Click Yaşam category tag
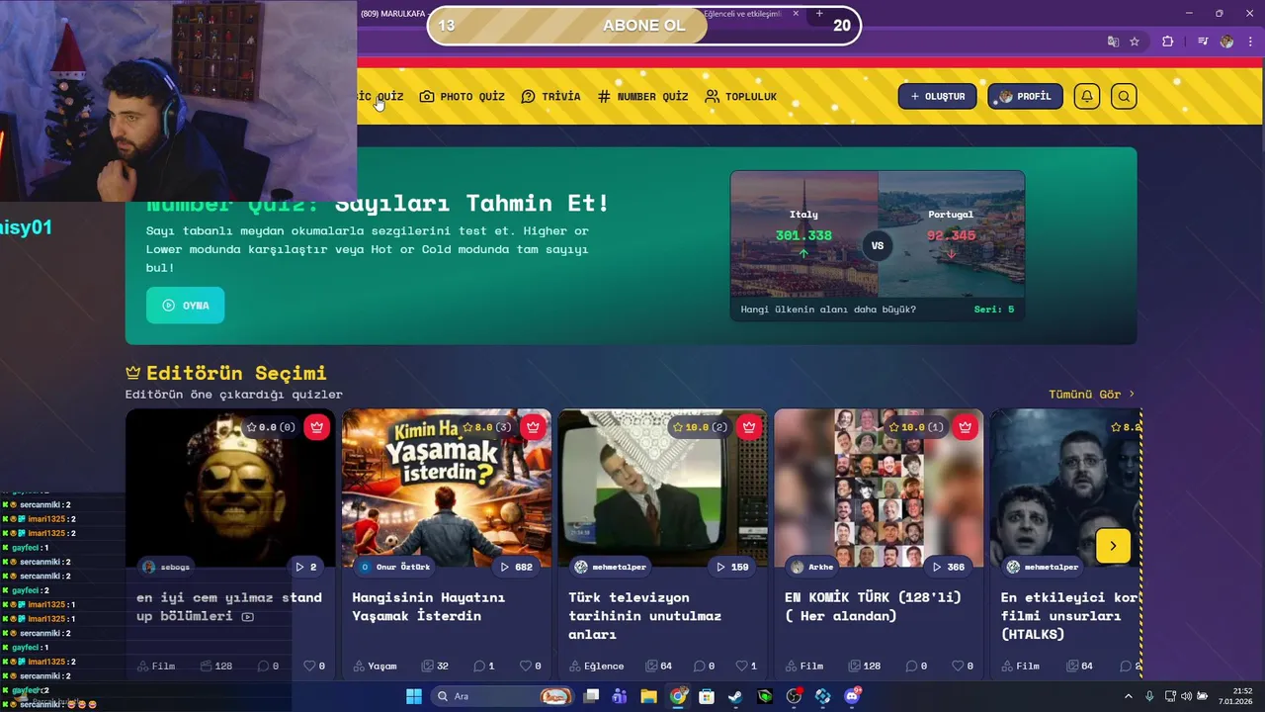1265x712 pixels. 375,666
